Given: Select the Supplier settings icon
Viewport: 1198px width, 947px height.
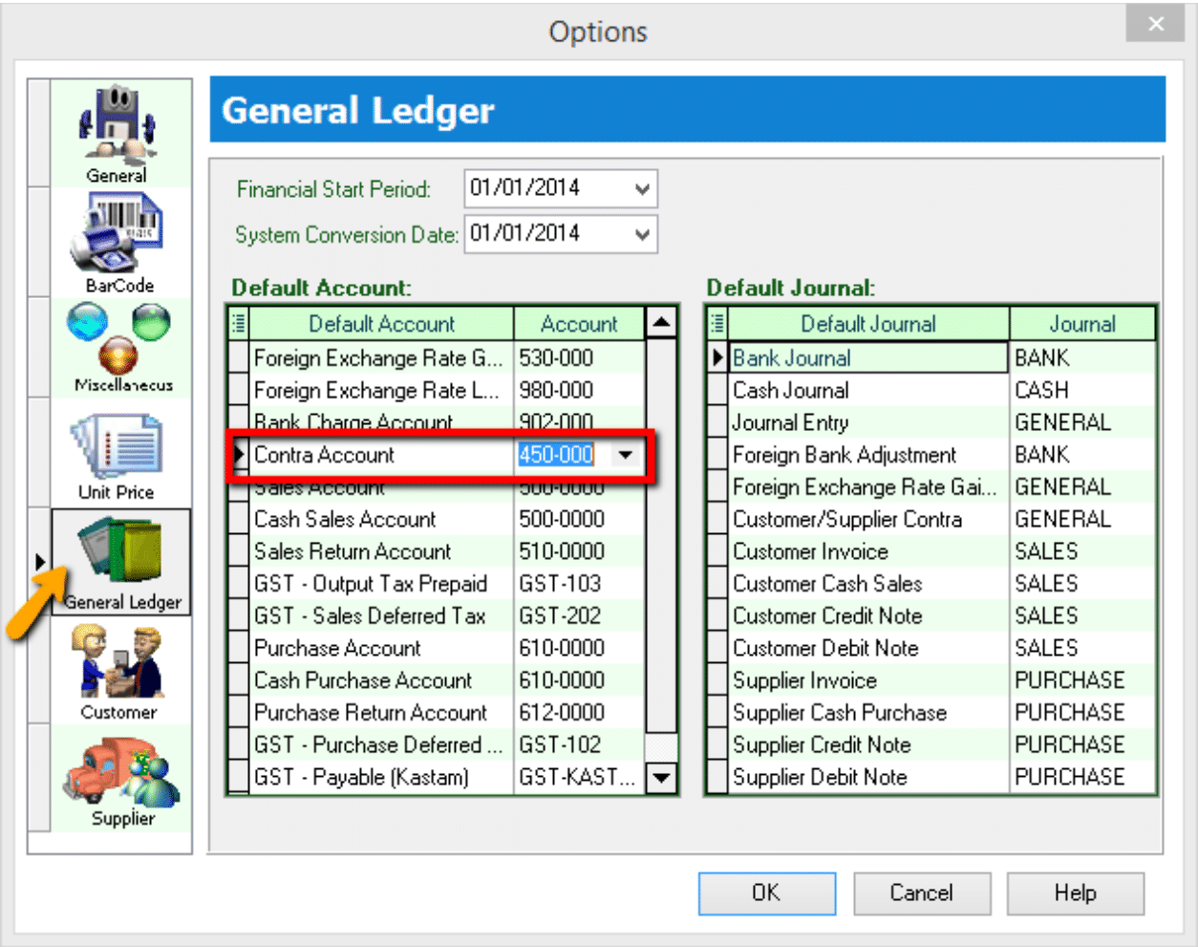Looking at the screenshot, I should (121, 779).
